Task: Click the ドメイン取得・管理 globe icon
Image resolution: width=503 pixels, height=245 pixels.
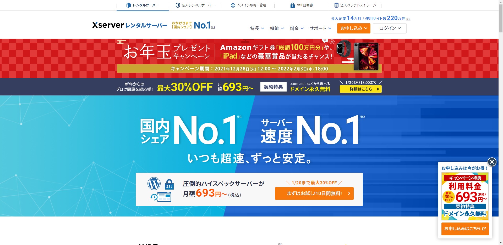Action: [x=233, y=5]
